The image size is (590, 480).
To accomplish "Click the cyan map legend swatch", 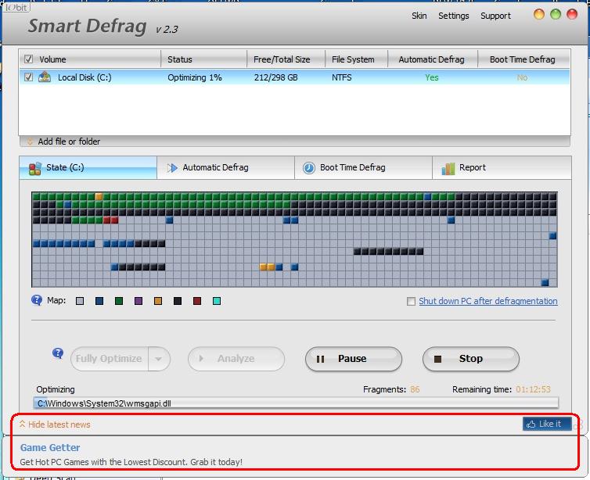I will point(217,301).
